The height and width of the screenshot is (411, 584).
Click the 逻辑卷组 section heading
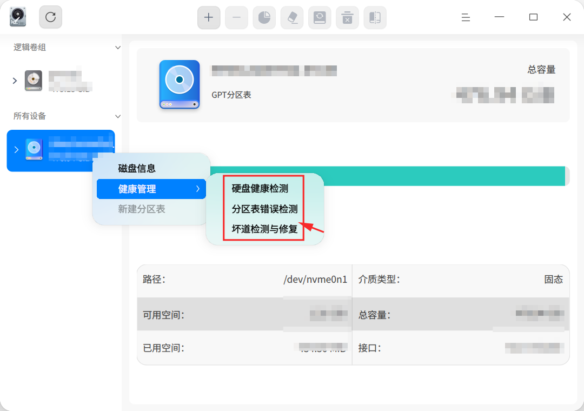30,48
